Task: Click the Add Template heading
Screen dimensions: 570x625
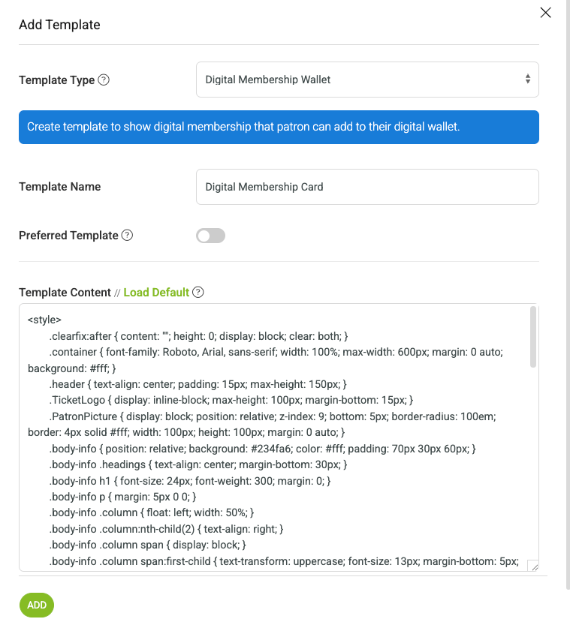Action: coord(59,25)
